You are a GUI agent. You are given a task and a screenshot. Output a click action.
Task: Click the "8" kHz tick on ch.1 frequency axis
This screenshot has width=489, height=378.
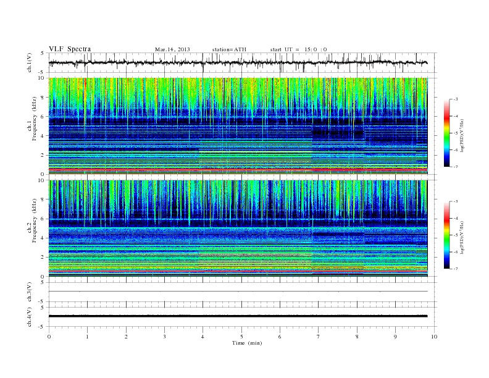pyautogui.click(x=43, y=98)
